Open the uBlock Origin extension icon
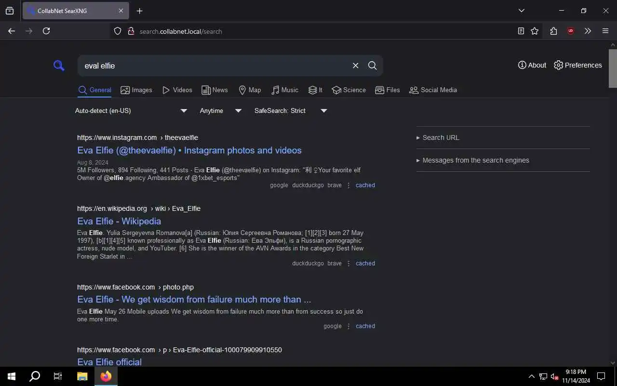617x386 pixels. point(571,31)
